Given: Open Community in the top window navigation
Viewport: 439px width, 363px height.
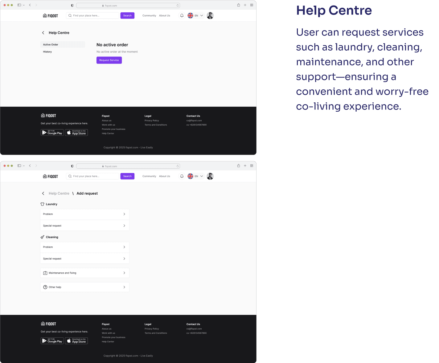Looking at the screenshot, I should pyautogui.click(x=149, y=15).
